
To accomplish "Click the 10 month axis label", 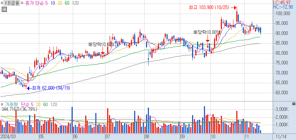I will tap(213, 136).
